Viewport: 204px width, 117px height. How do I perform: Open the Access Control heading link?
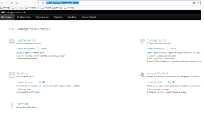(157, 73)
